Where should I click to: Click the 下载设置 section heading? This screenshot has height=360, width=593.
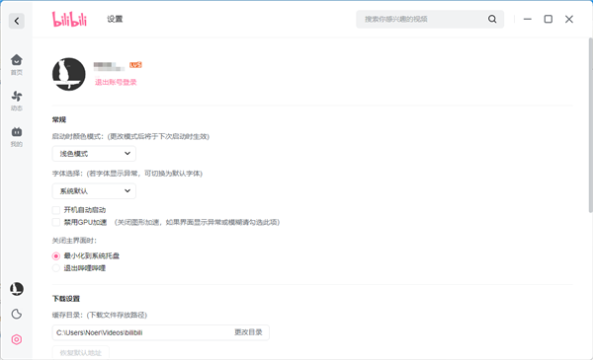pos(66,299)
